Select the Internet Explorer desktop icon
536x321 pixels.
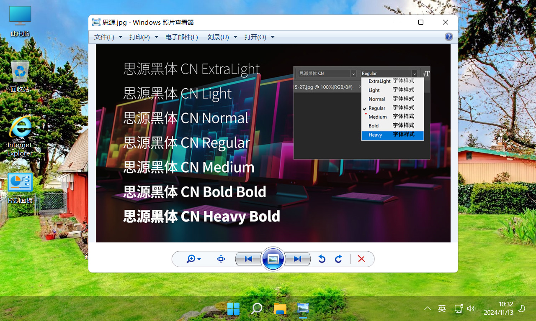coord(20,136)
